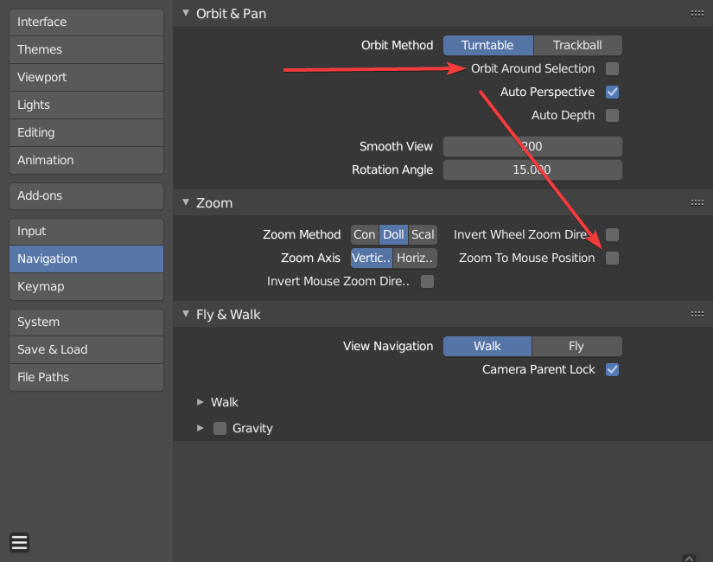
Task: Open the hamburger preferences menu
Action: pyautogui.click(x=20, y=542)
